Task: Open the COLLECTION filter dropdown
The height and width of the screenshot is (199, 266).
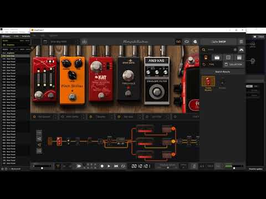Action: [x=234, y=64]
